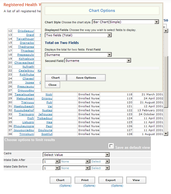Select the 13 February 2002 date cell

tap(148, 110)
